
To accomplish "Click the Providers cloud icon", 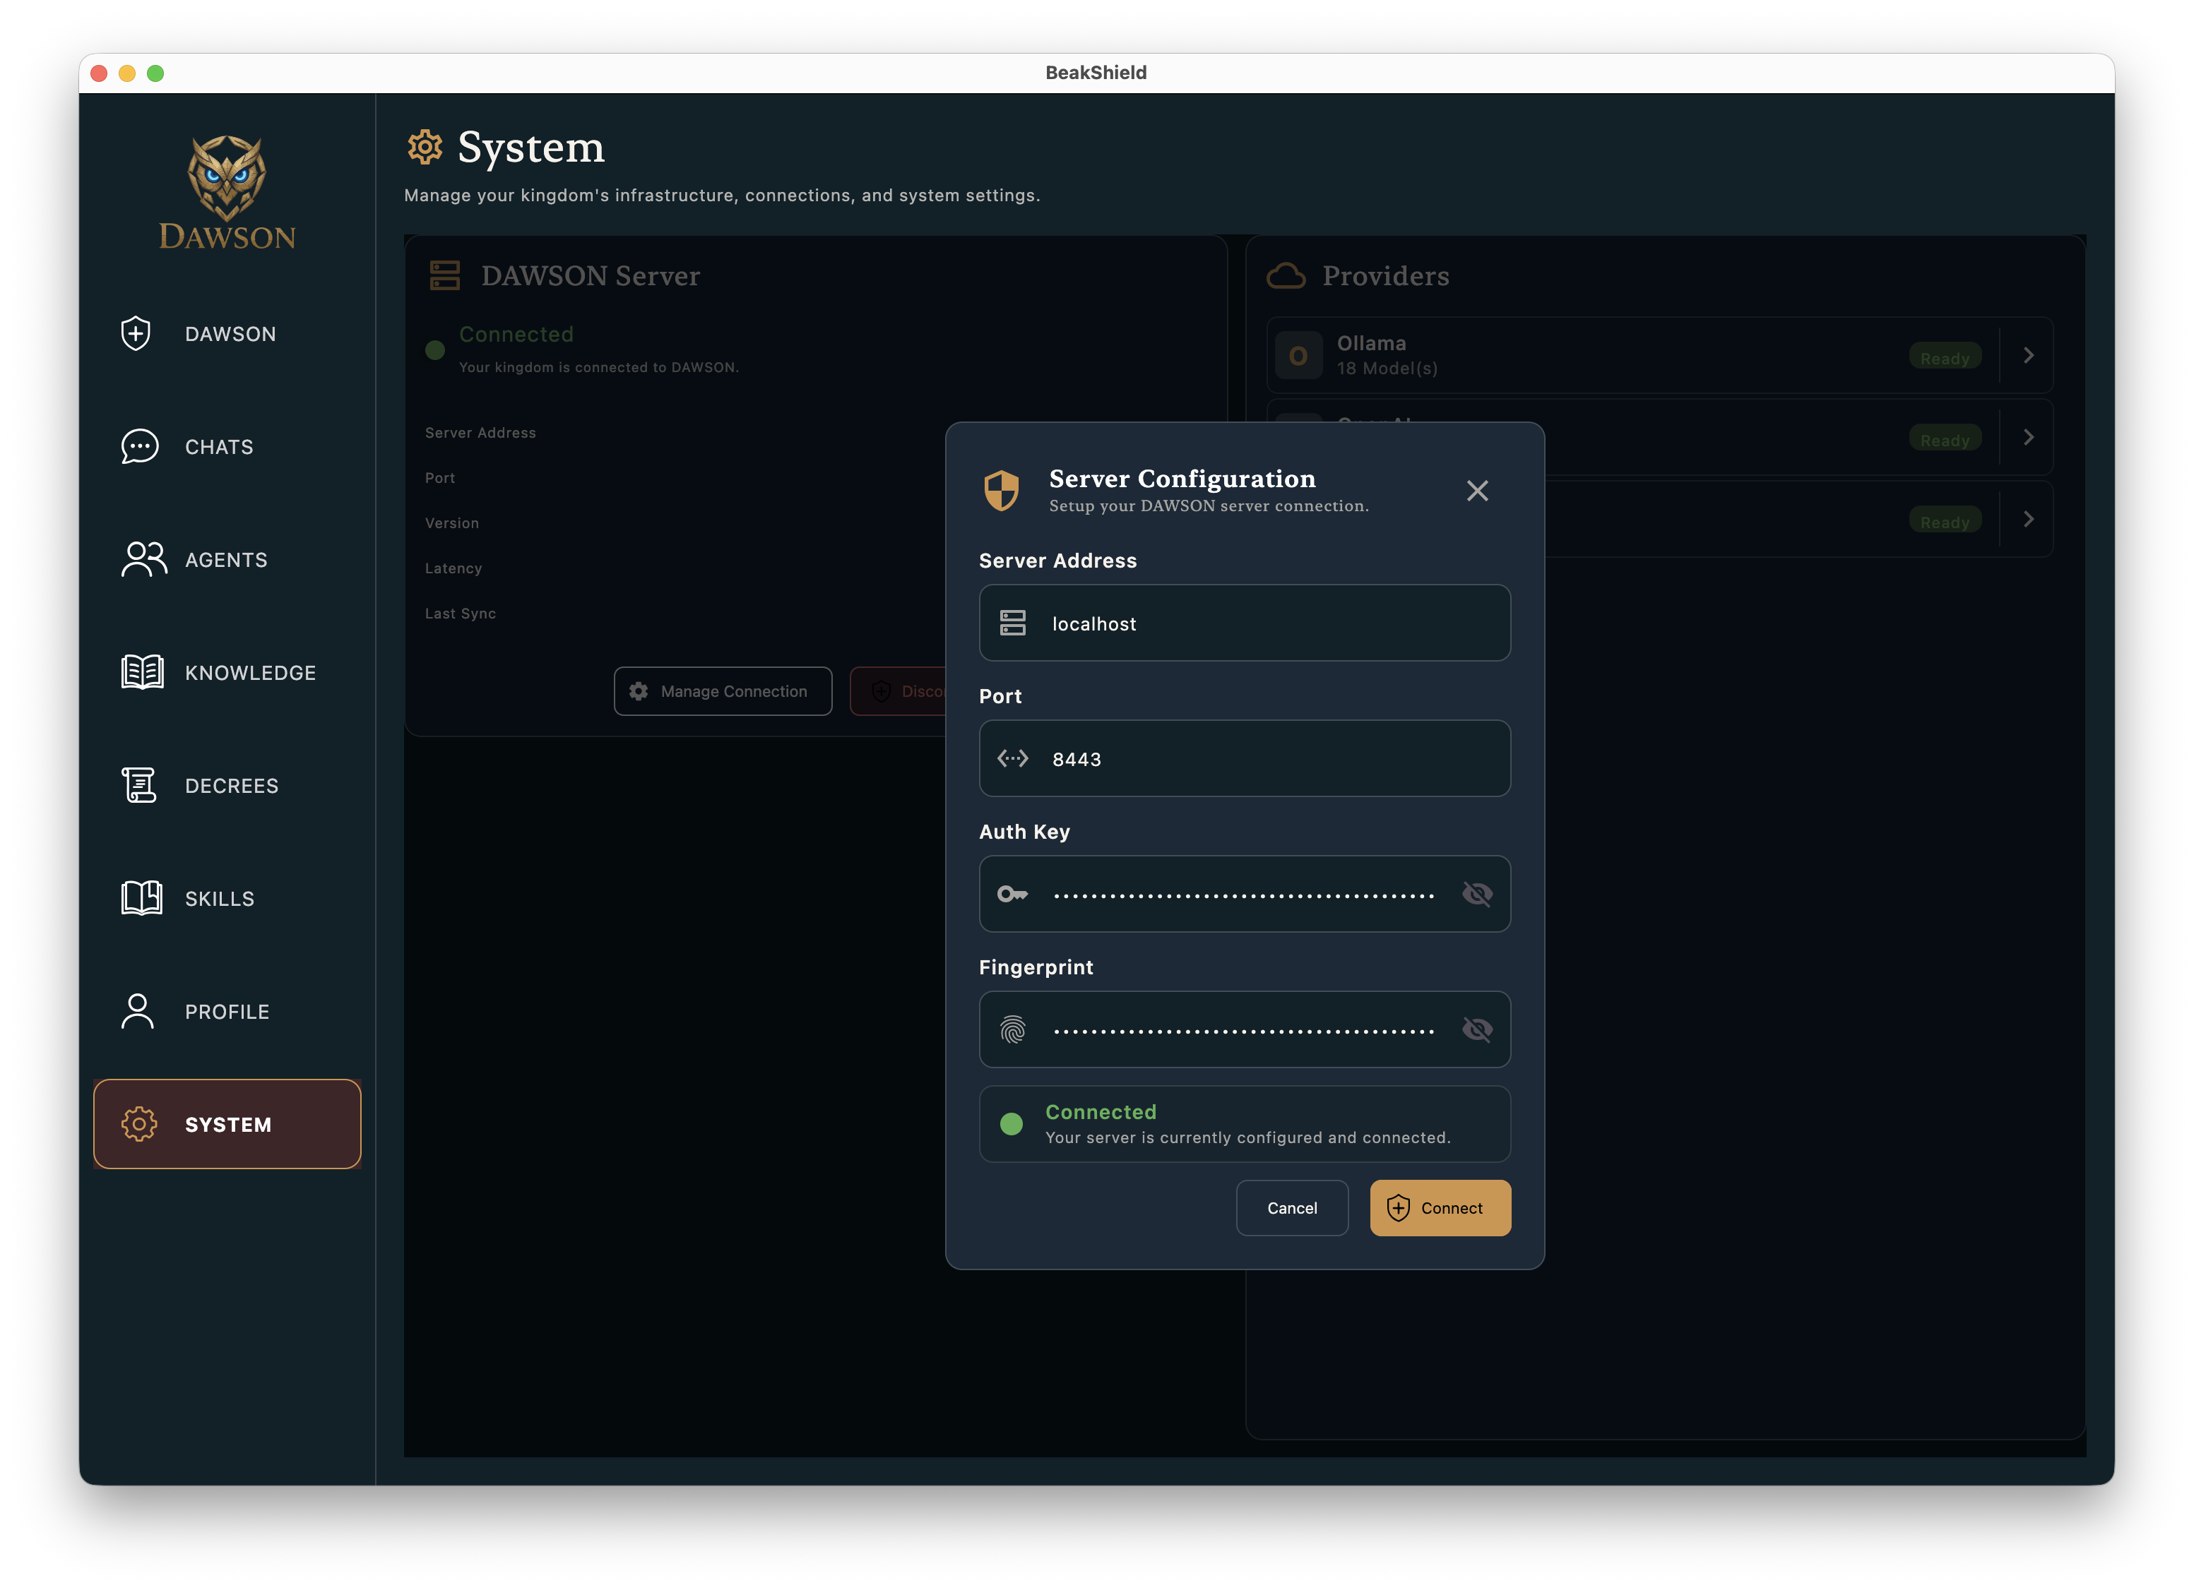I will coord(1286,275).
